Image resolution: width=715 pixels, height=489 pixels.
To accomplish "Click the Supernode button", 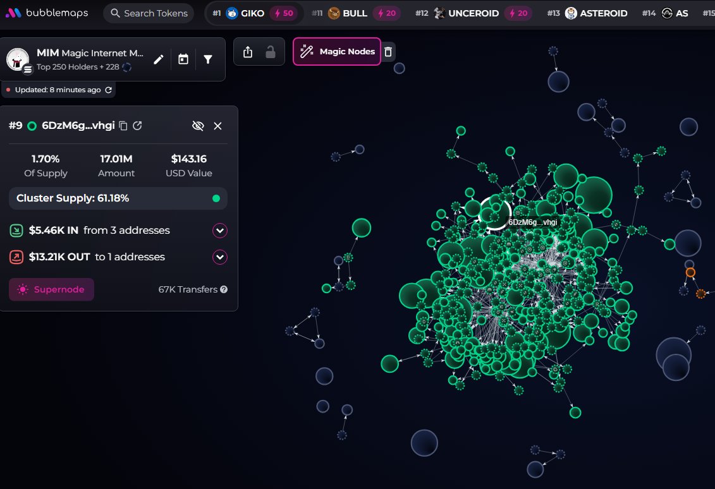I will click(51, 289).
